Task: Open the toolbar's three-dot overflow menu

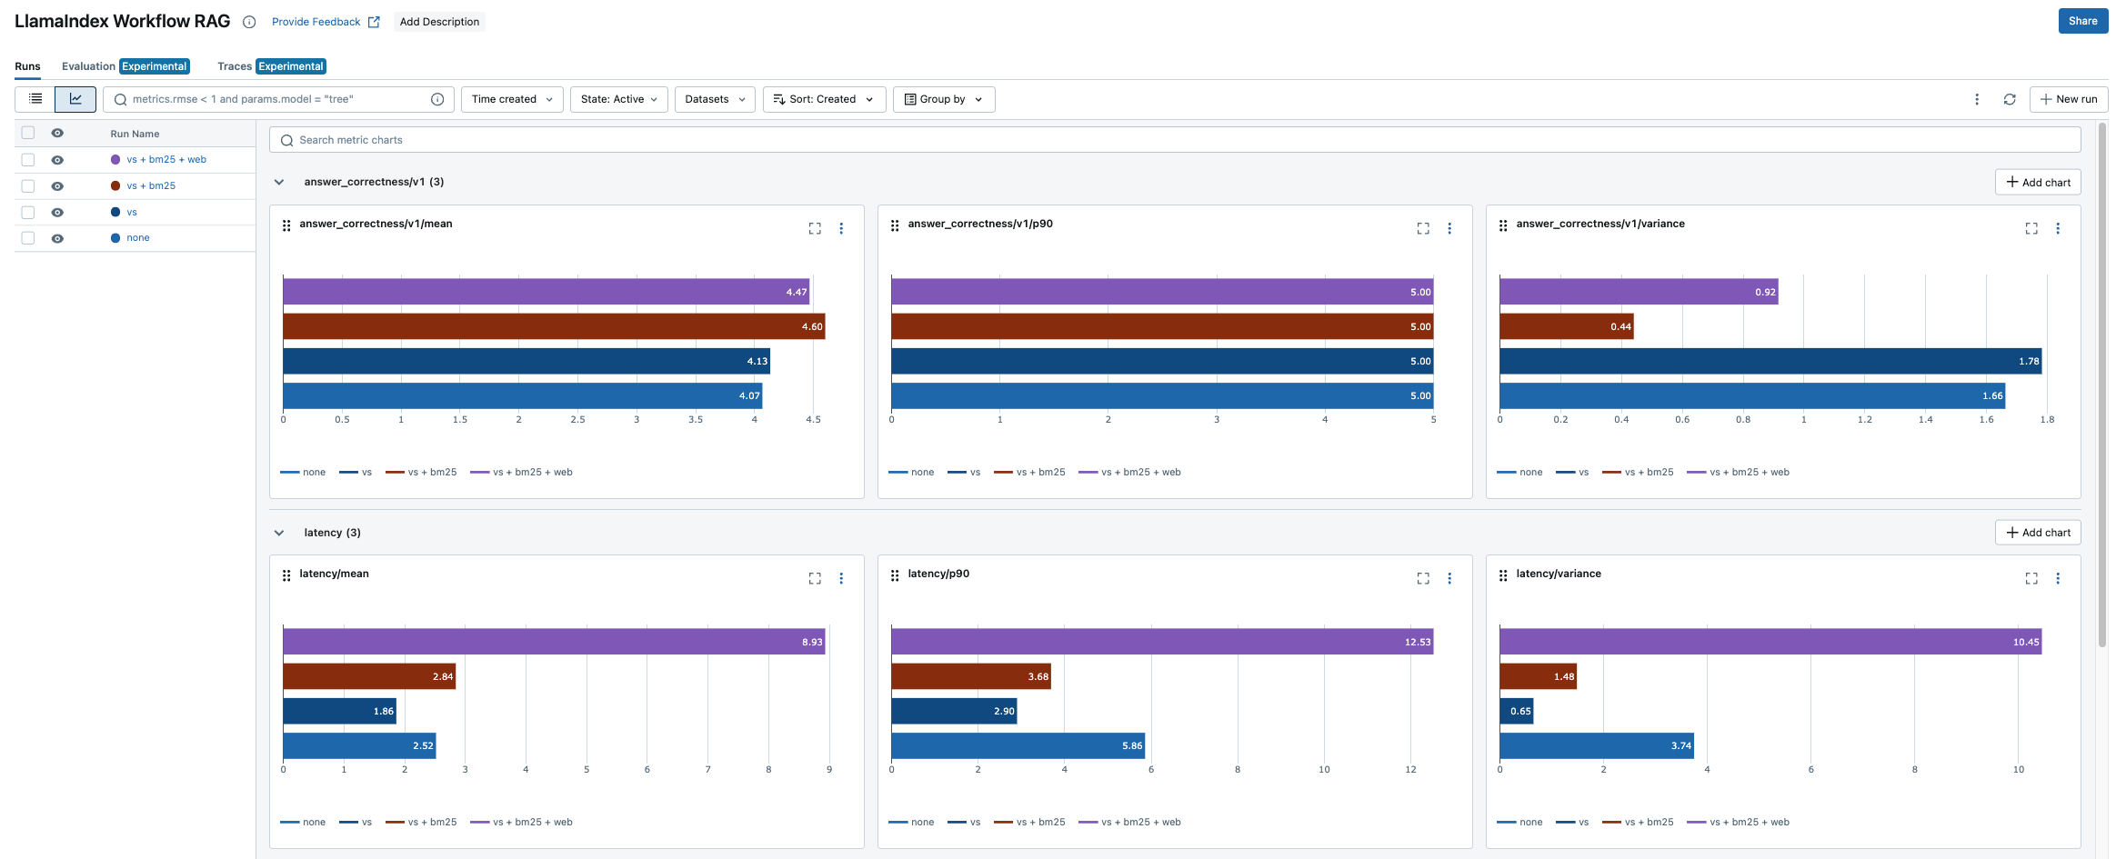Action: tap(1976, 99)
